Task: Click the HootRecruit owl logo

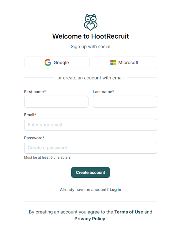Action: point(90,22)
